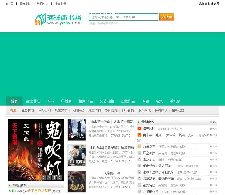The height and width of the screenshot is (195, 225).
Task: Go to the 手机版 nav tab
Action: [175, 101]
